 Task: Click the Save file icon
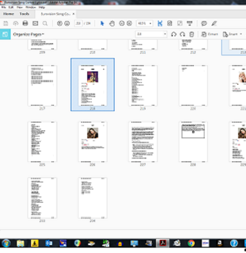click(x=6, y=23)
